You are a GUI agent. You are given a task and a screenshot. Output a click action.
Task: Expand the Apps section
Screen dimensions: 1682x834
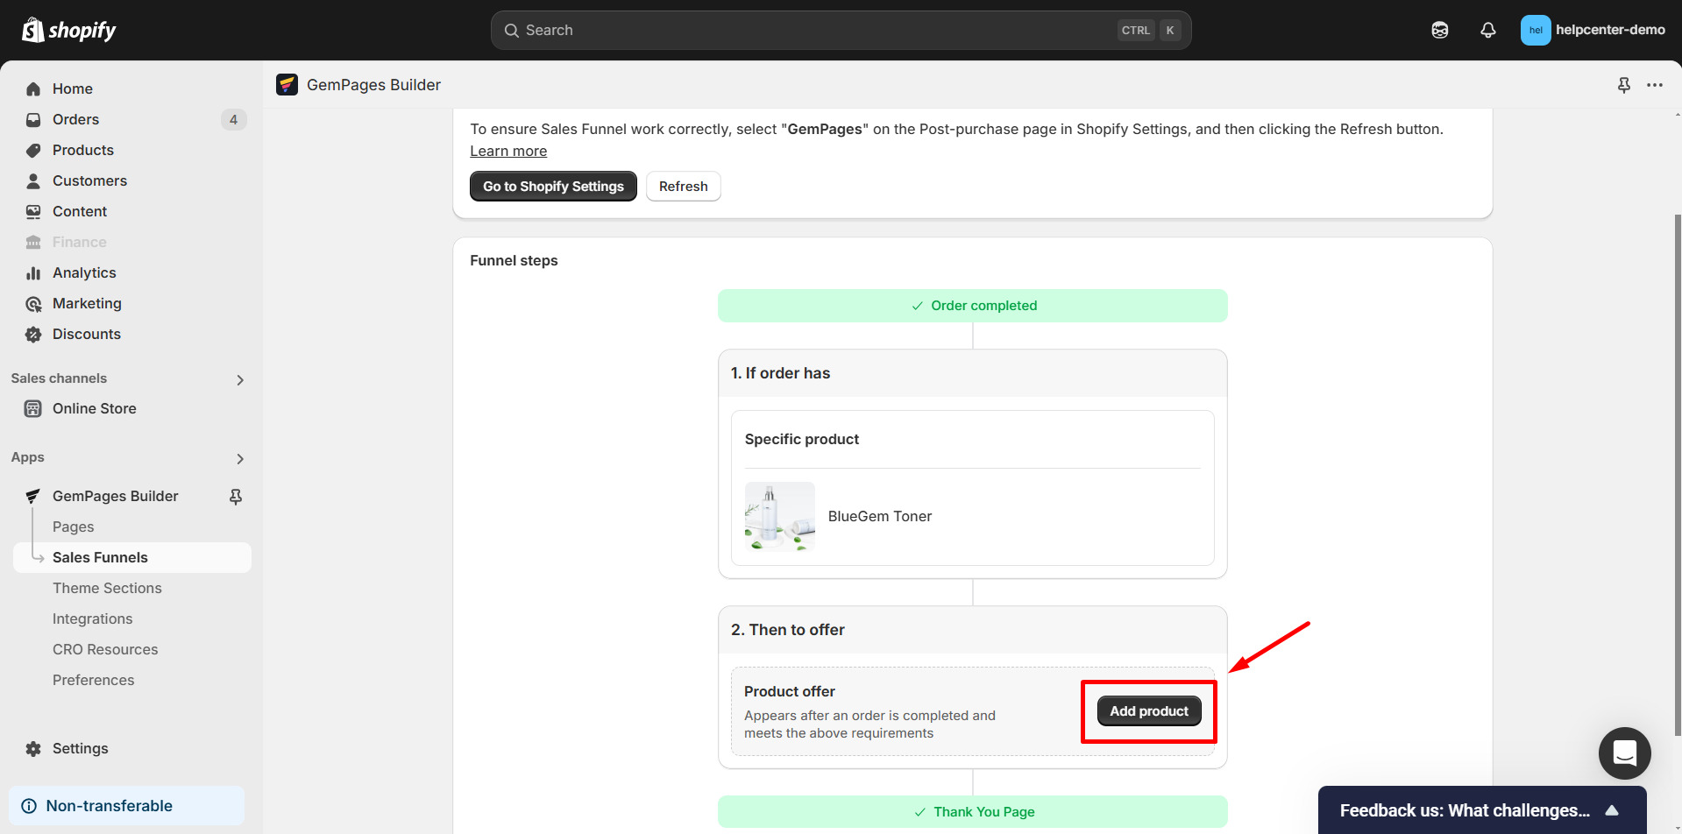click(240, 458)
